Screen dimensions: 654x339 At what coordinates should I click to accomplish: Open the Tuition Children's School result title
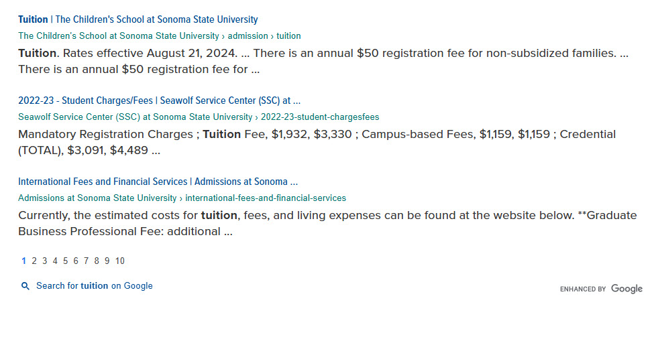click(138, 19)
